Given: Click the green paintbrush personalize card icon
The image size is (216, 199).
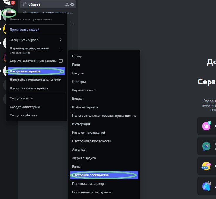Looking at the screenshot, I should [206, 146].
